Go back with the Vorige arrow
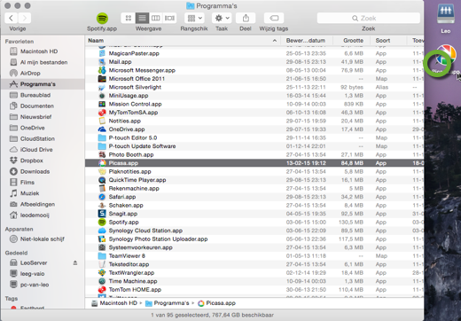 [12, 18]
